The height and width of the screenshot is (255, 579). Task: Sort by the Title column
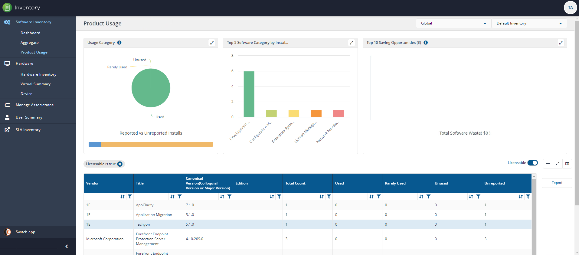(x=172, y=197)
